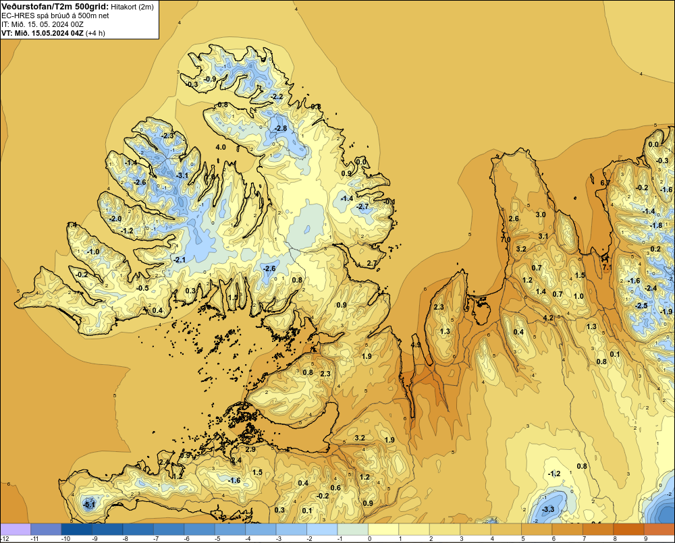Click the "-5.1" temperature value on the map
675x543 pixels.
(x=88, y=505)
